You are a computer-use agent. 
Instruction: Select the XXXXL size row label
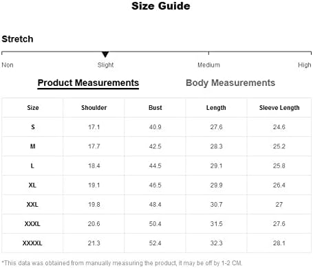point(32,243)
